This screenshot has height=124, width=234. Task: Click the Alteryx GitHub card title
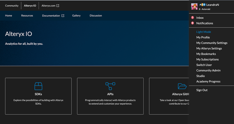pyautogui.click(x=181, y=94)
